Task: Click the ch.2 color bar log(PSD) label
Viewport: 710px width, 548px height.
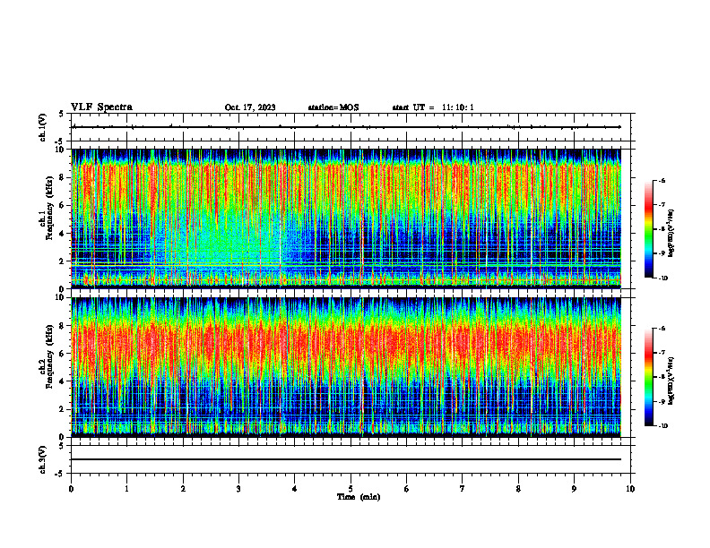Action: [x=671, y=379]
